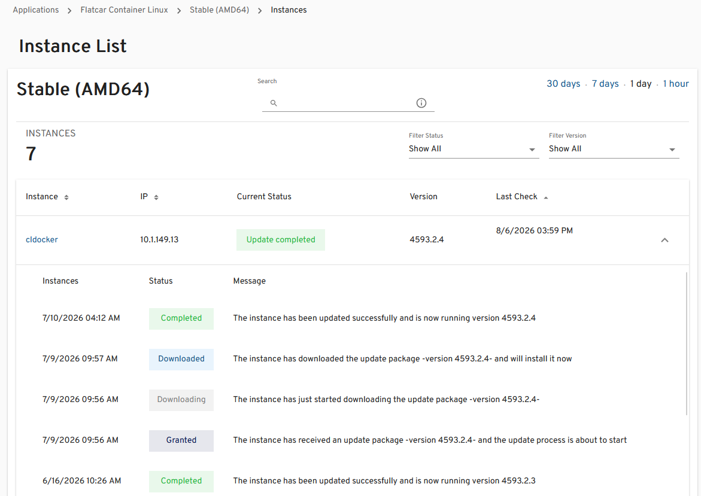Click message 'will install it now'

click(x=402, y=359)
